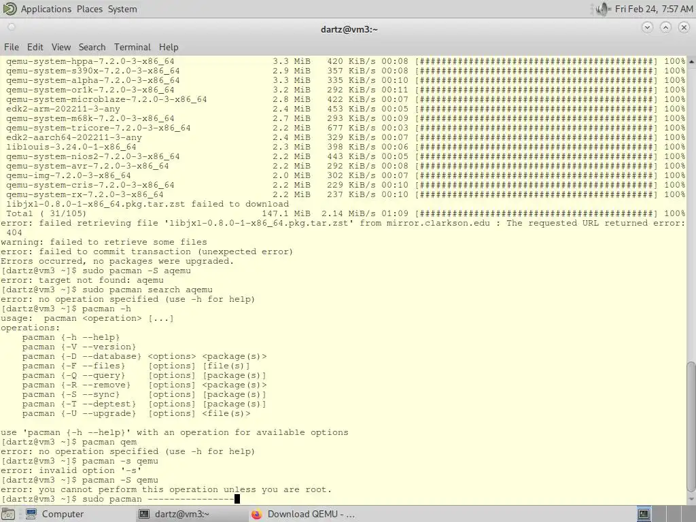Click the 'pacman {-S --sync}' help line
The width and height of the screenshot is (696, 522).
(x=144, y=395)
